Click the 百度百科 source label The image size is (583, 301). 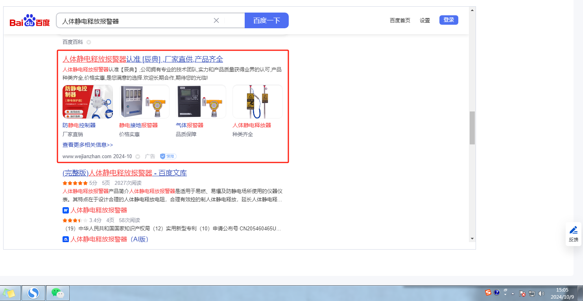pos(73,42)
